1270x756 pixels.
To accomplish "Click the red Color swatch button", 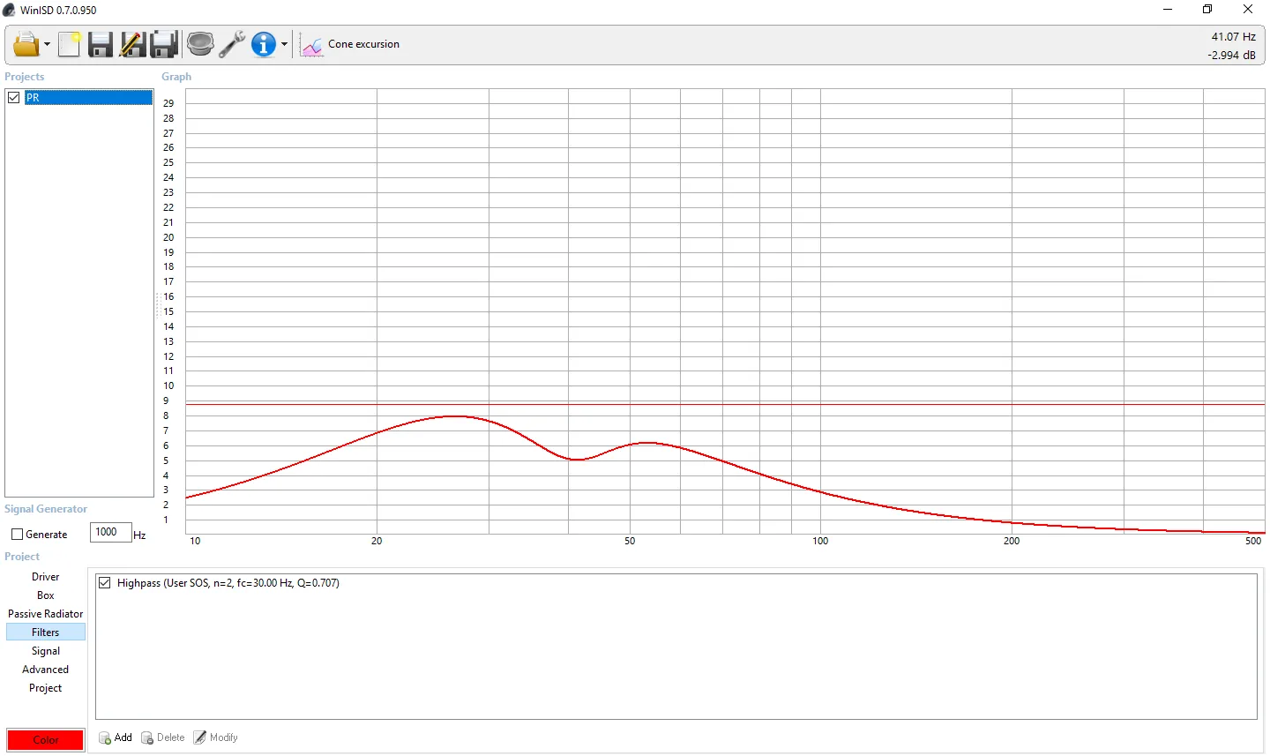I will pos(46,740).
